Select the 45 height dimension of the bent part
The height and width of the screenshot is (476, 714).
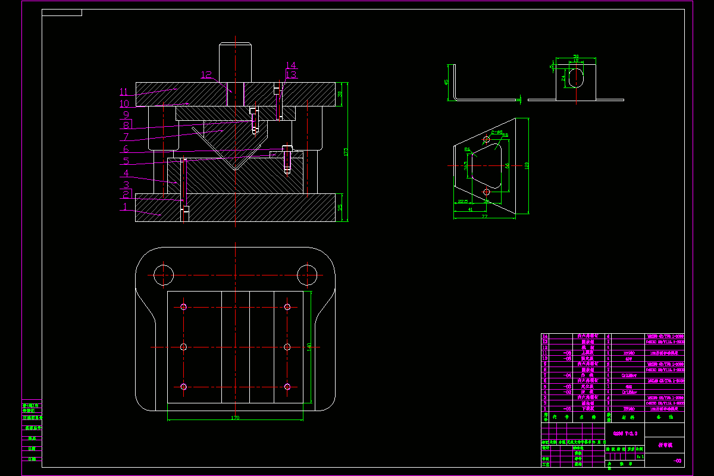(446, 82)
